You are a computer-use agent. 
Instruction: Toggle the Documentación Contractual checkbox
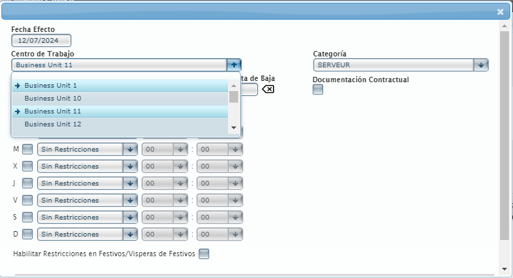pos(318,90)
